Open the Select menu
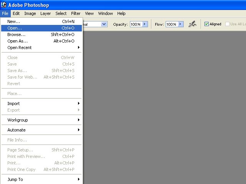This screenshot has width=246, height=184. [61, 13]
